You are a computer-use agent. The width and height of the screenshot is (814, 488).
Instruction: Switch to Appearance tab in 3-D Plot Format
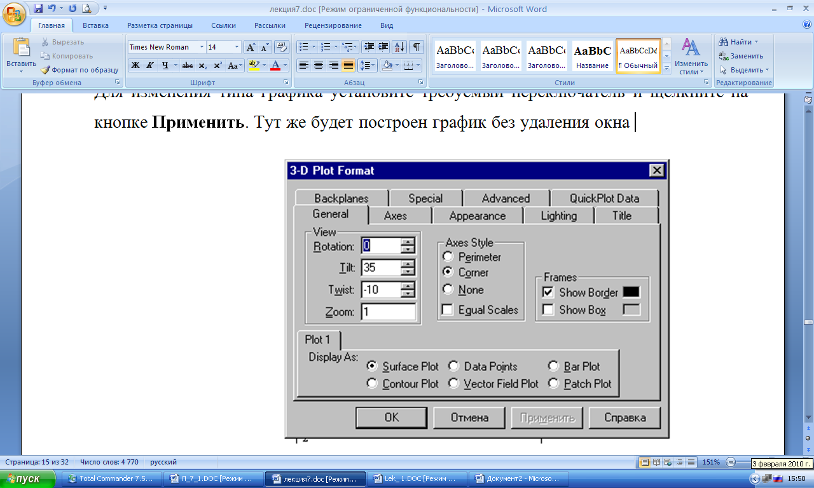coord(477,215)
